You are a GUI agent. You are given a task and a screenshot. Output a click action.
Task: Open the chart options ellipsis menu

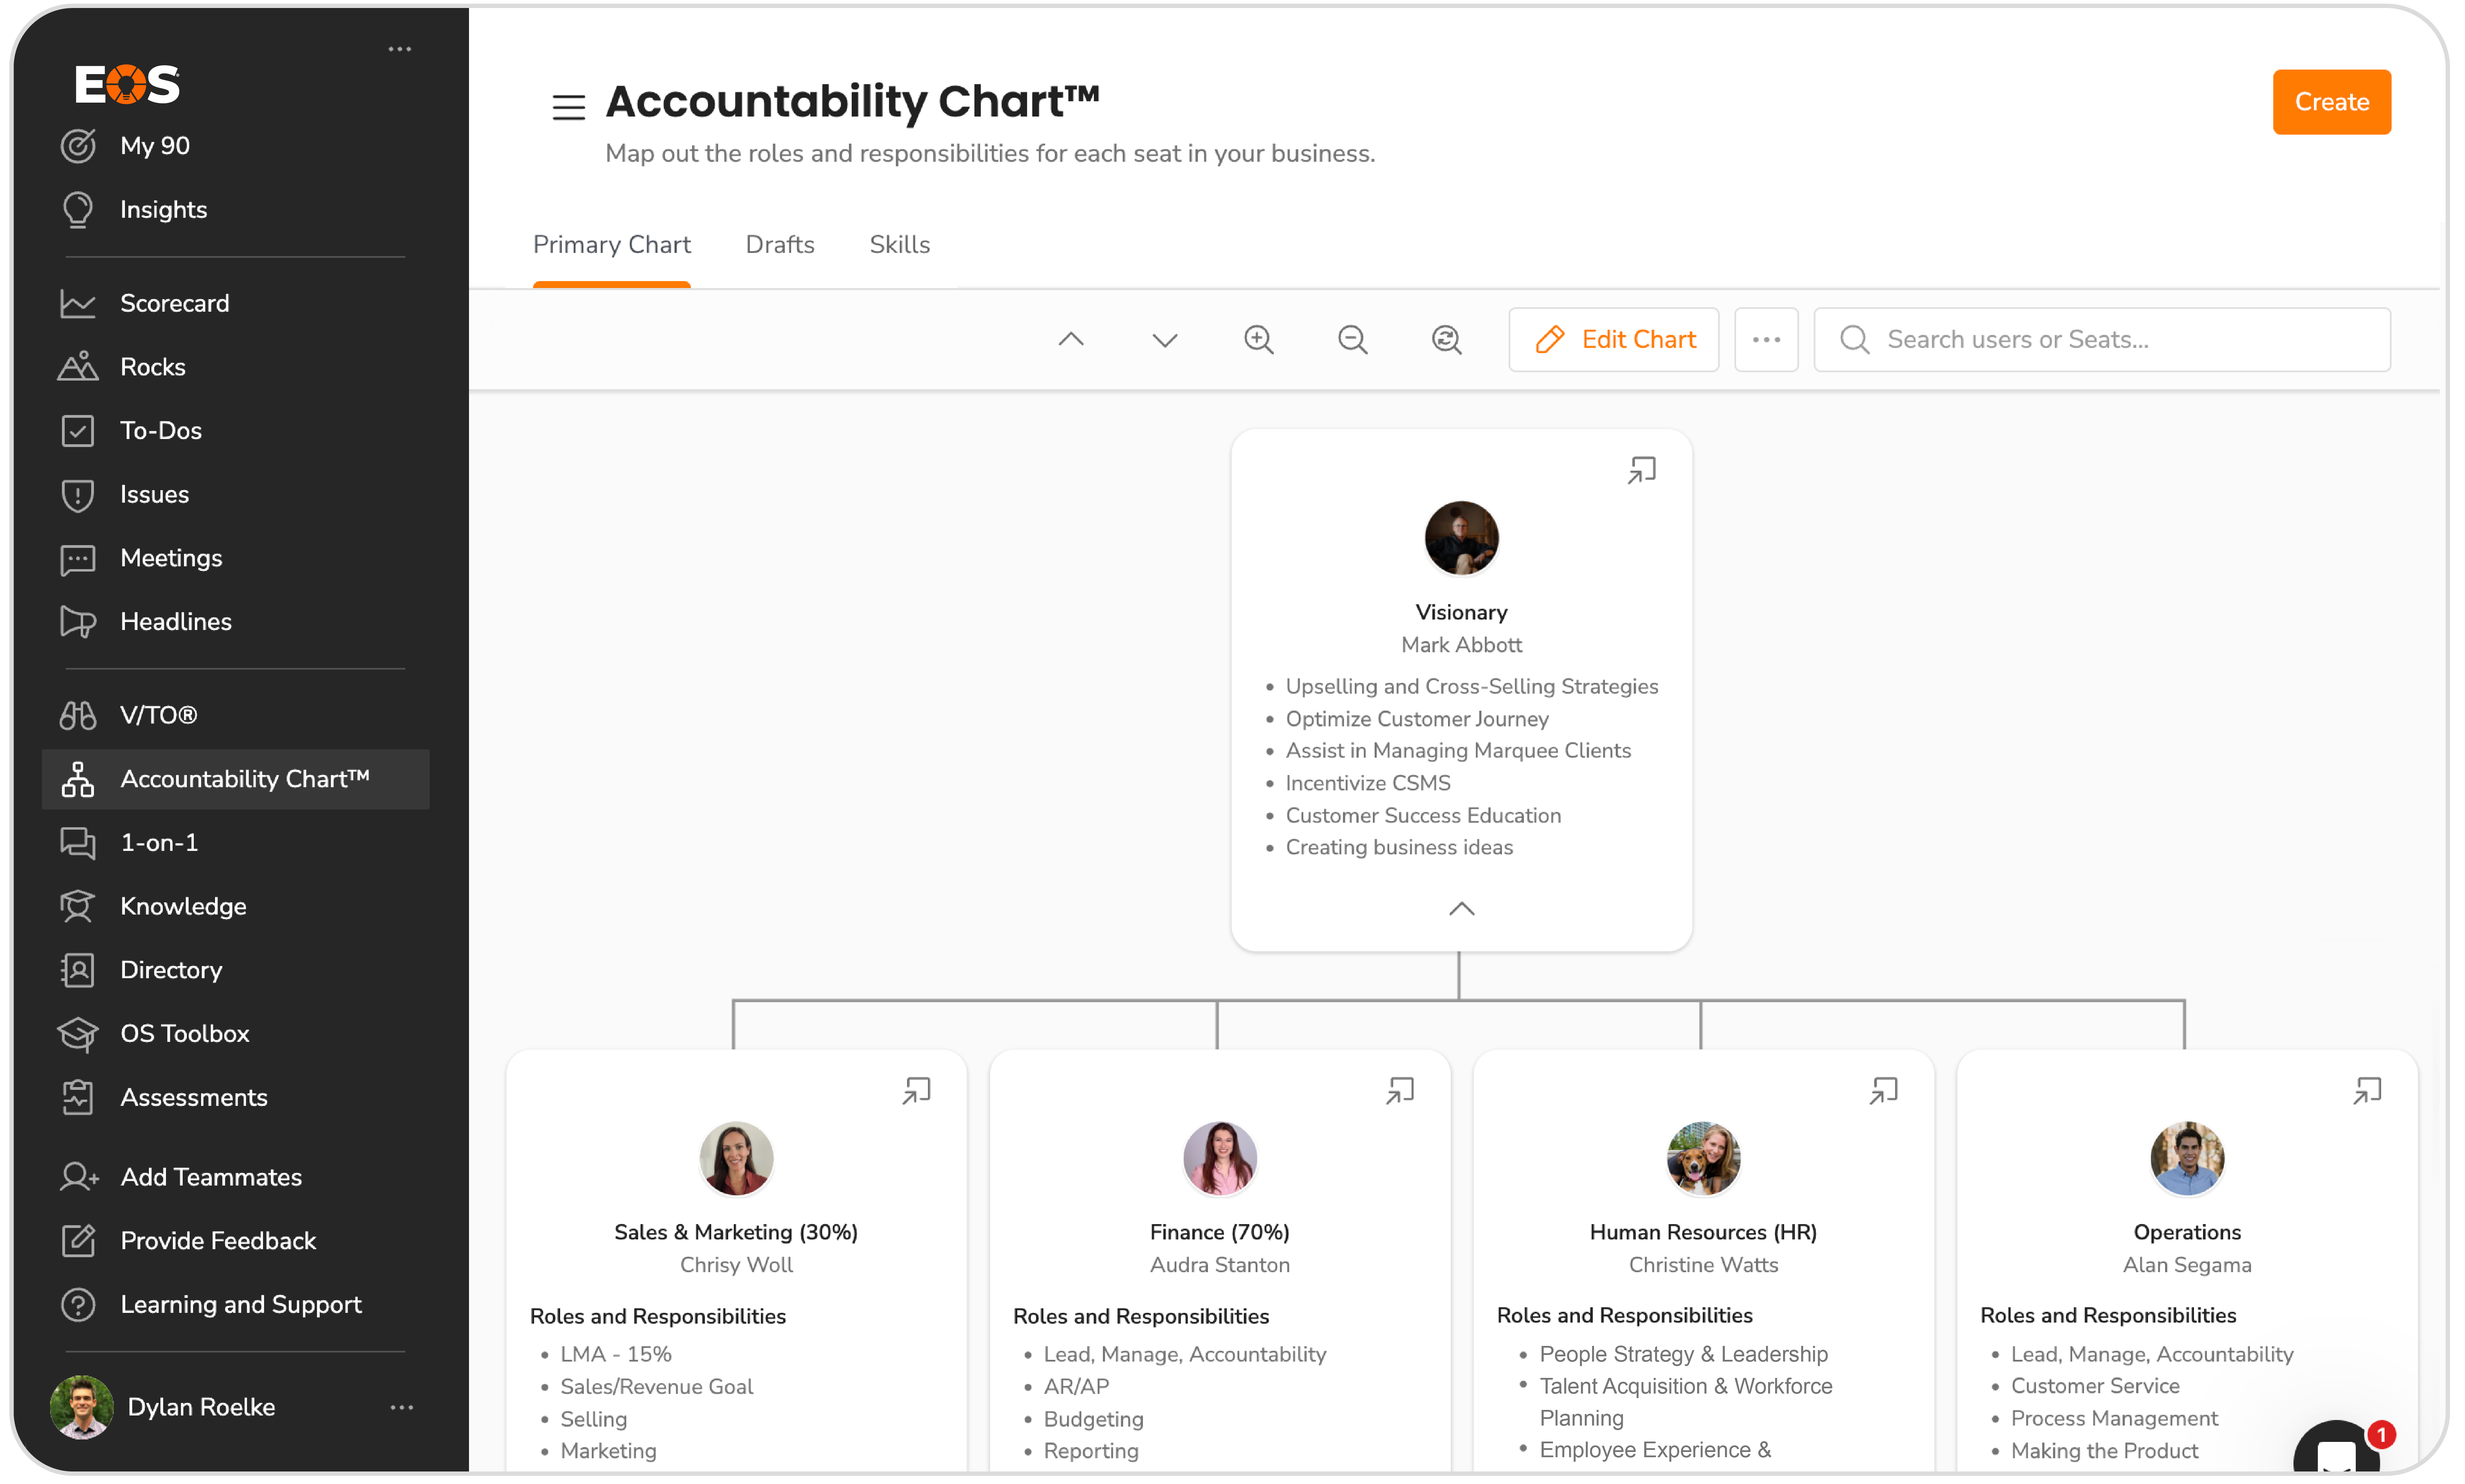(x=1766, y=339)
